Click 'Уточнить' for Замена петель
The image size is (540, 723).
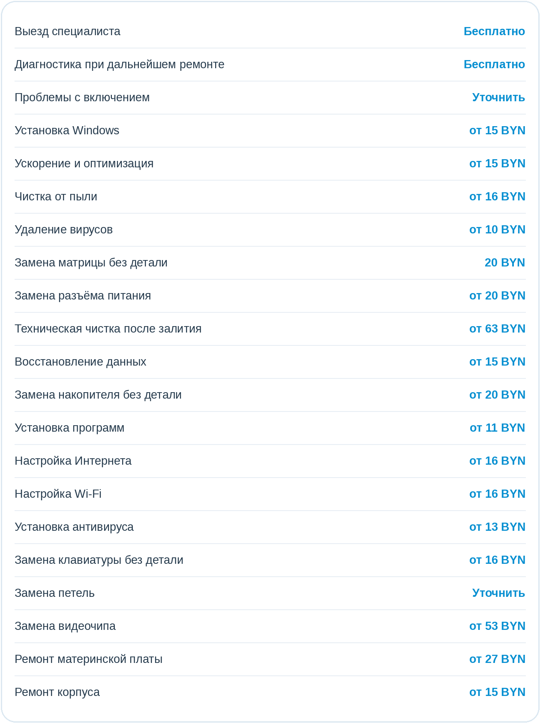[x=498, y=593]
